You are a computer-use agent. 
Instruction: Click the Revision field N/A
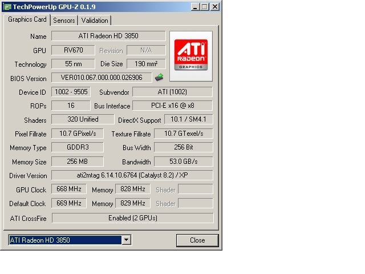coord(146,50)
